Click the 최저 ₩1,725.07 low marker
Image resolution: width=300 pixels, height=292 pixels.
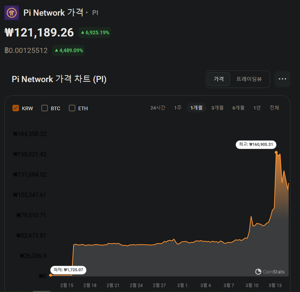click(x=68, y=270)
